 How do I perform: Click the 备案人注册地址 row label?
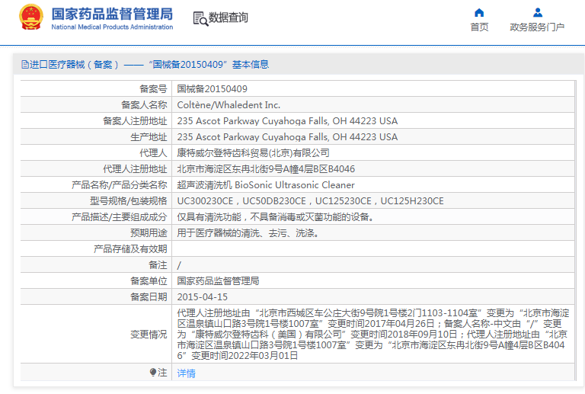pos(135,121)
